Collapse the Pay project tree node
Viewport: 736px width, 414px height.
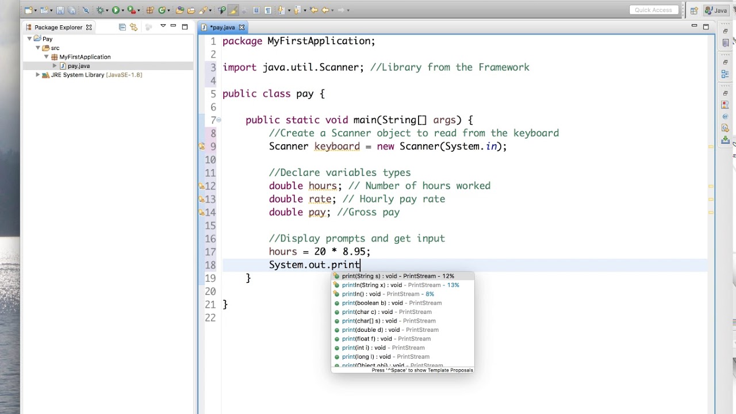[30, 39]
